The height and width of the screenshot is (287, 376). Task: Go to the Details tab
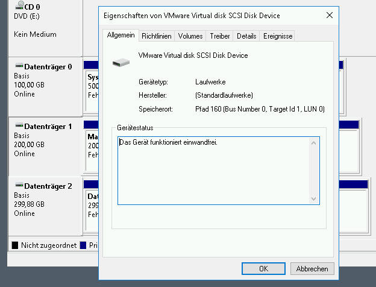click(x=246, y=36)
